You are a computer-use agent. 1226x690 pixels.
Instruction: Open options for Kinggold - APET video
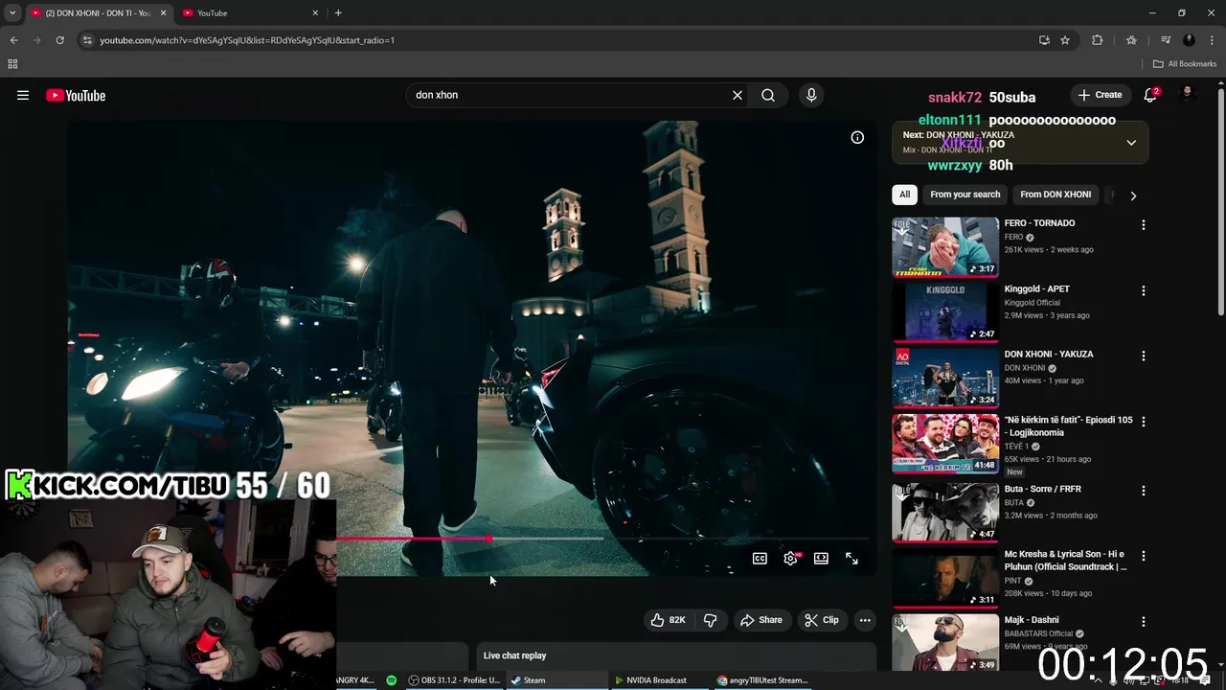1143,290
